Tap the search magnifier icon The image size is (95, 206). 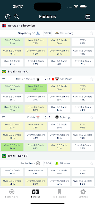[x=17, y=17]
